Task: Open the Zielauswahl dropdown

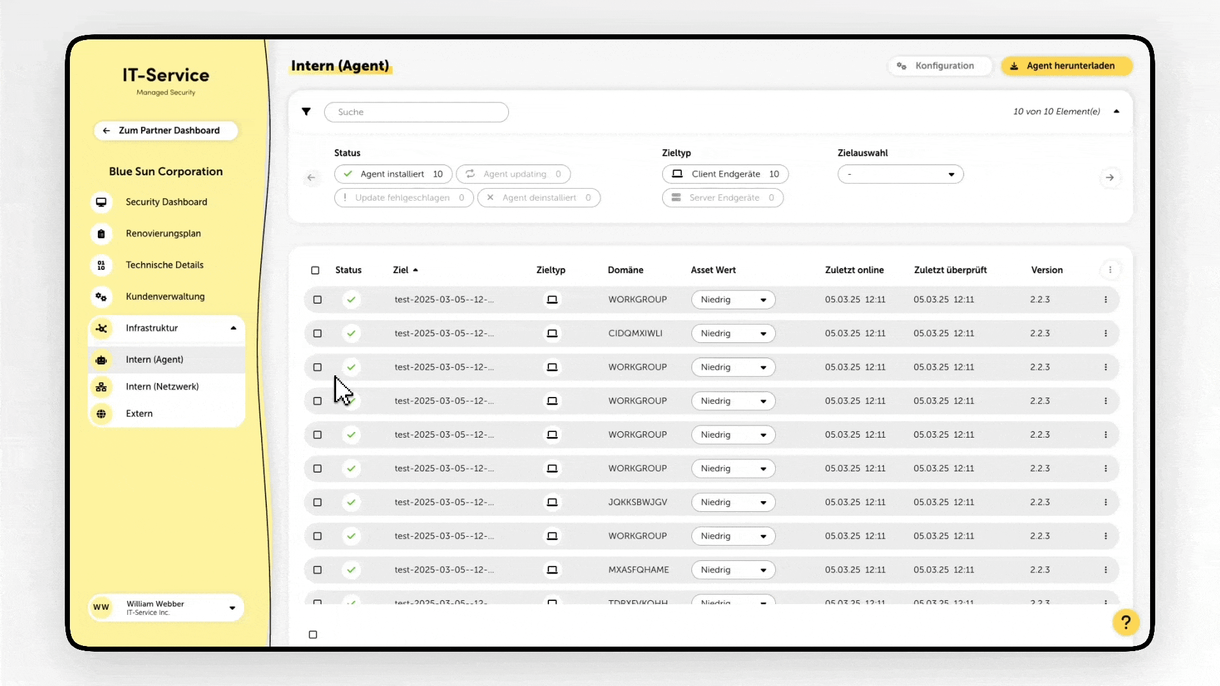Action: click(900, 175)
